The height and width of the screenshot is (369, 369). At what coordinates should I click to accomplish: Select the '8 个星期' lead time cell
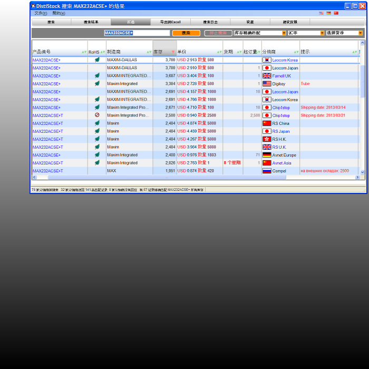coord(232,162)
